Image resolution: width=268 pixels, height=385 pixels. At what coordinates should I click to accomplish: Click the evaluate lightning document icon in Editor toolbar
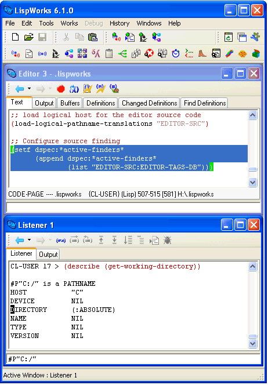tap(87, 89)
